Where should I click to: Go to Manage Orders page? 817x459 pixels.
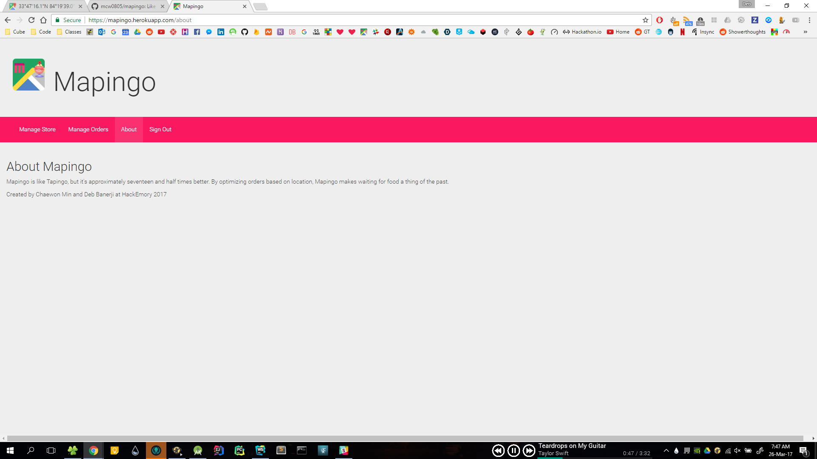(88, 129)
